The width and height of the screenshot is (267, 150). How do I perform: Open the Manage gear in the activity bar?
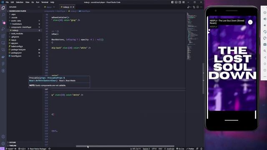pyautogui.click(x=3, y=144)
